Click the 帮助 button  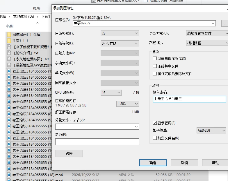(215, 163)
